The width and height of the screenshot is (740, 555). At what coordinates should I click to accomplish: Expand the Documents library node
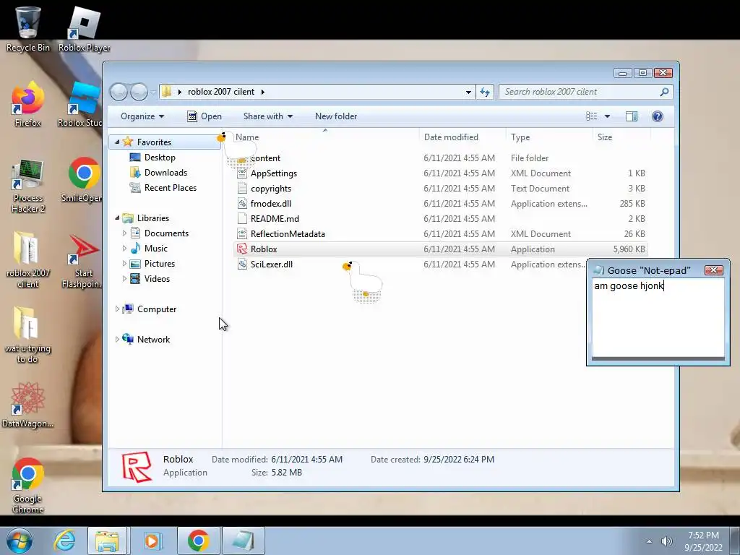click(124, 233)
